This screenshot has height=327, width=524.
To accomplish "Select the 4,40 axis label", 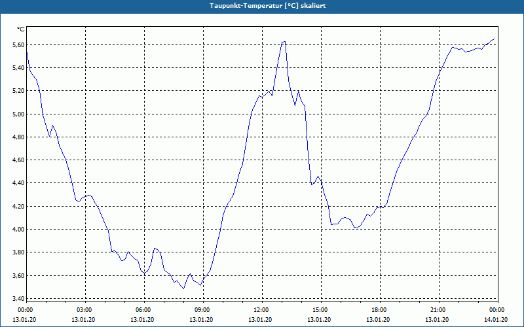I will 19,183.
